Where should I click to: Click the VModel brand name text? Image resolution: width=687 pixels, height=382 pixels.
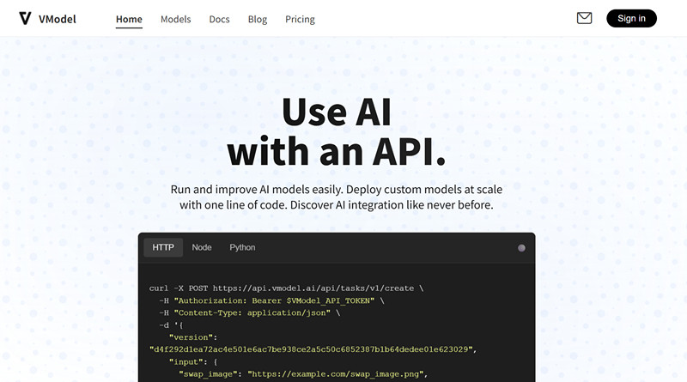point(57,19)
